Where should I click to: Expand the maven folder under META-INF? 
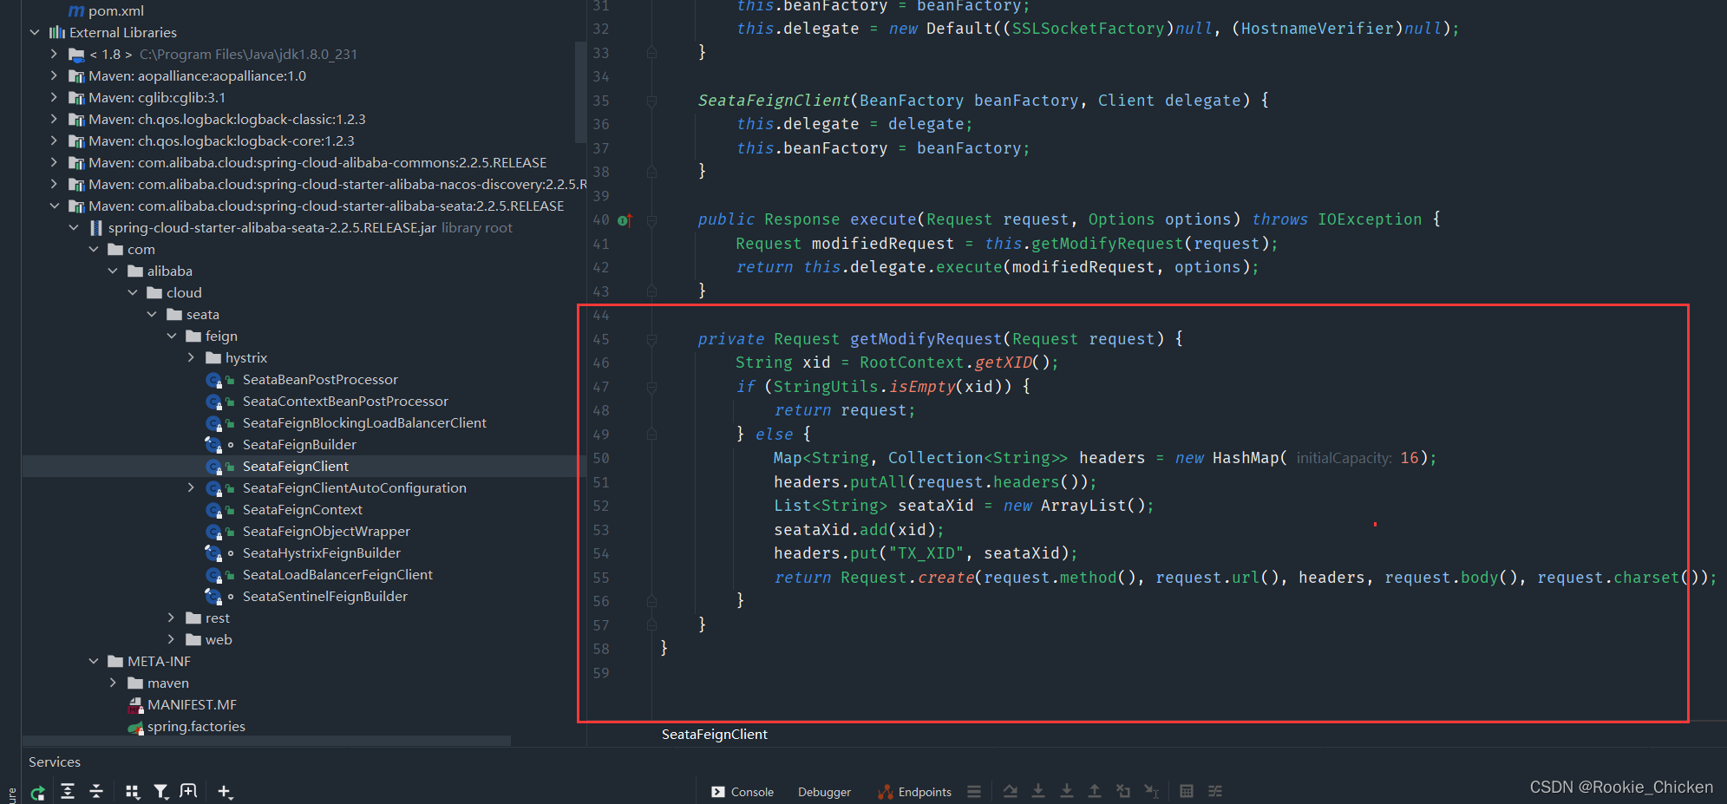[113, 683]
